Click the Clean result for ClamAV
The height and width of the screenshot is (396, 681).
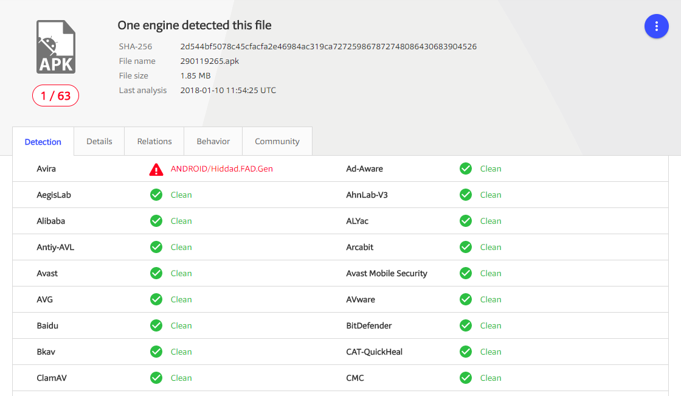coord(181,378)
